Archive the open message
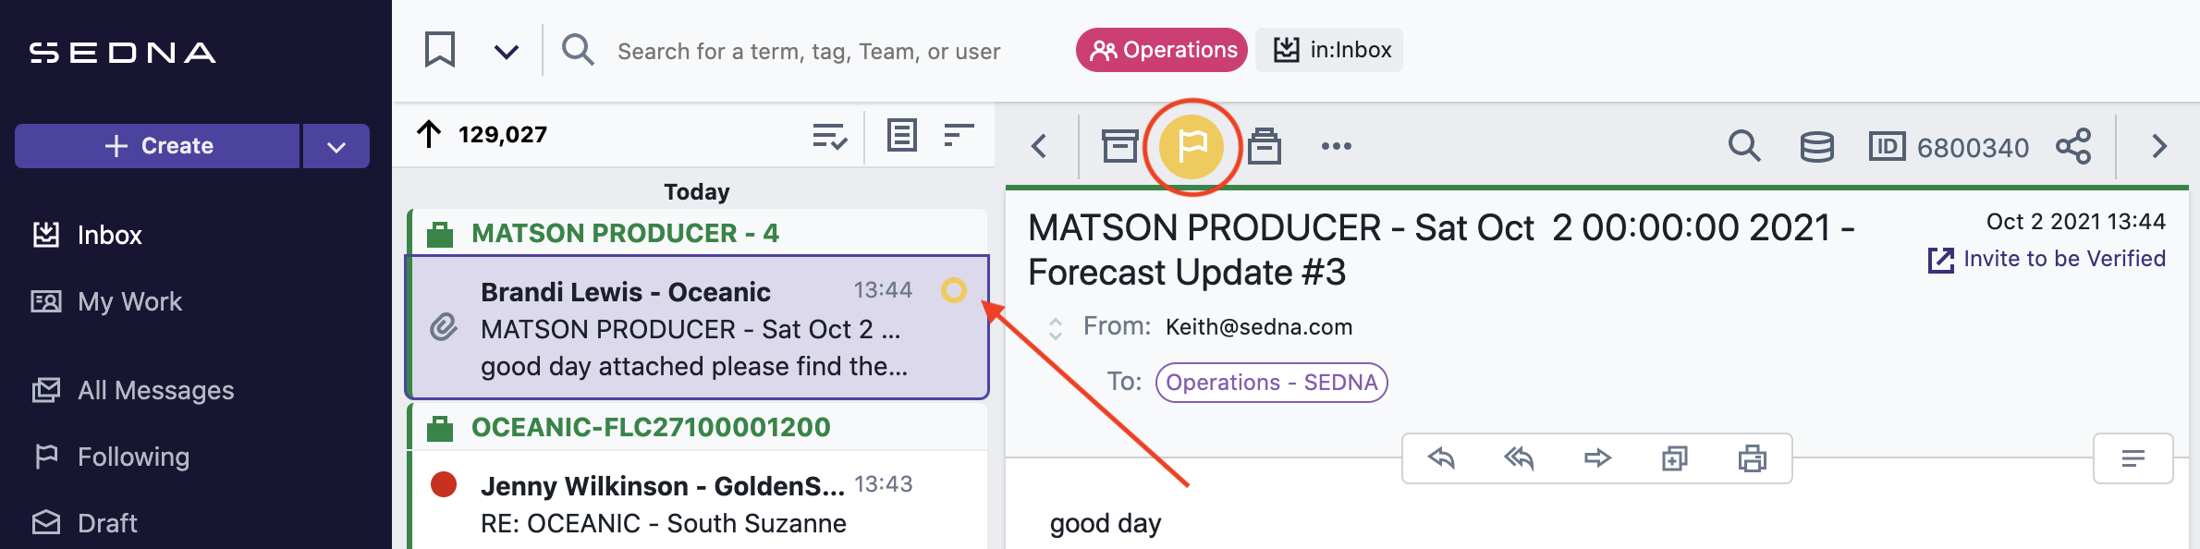The image size is (2200, 549). (1119, 146)
